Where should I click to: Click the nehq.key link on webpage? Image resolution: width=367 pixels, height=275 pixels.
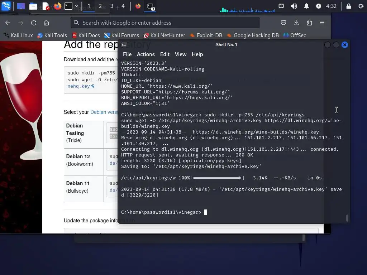pyautogui.click(x=81, y=86)
